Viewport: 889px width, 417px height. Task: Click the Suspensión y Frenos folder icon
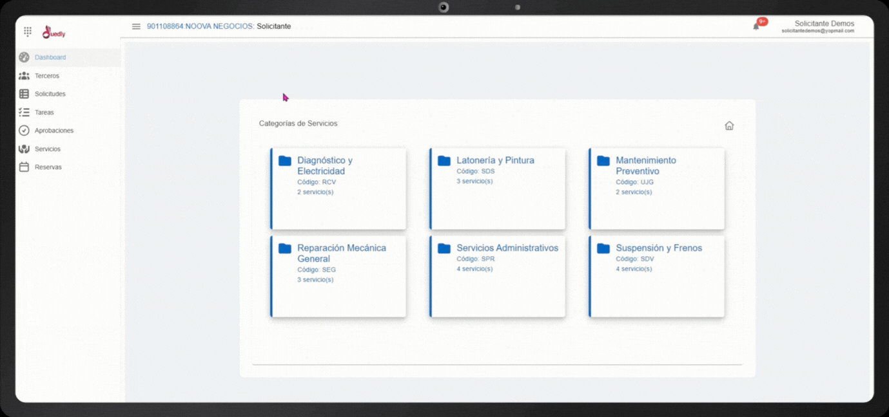tap(603, 248)
